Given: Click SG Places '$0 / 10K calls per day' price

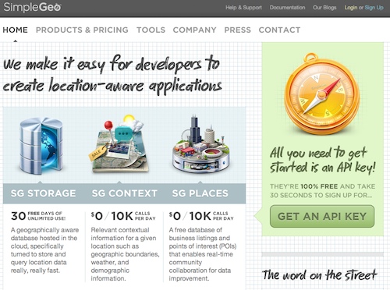Looking at the screenshot, I should pos(201,216).
